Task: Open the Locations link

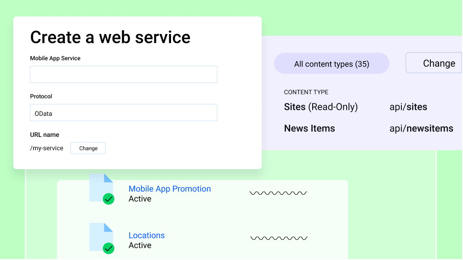Action: 147,235
